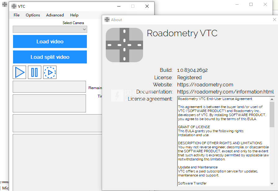
Task: Click the dashed-circle play icon in VTC
Action: (50, 72)
